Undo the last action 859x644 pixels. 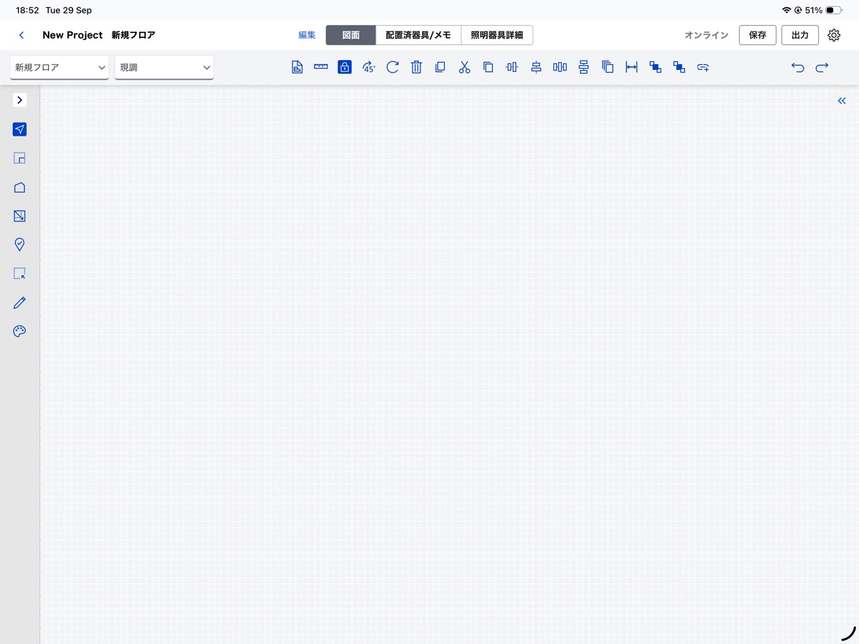(798, 67)
